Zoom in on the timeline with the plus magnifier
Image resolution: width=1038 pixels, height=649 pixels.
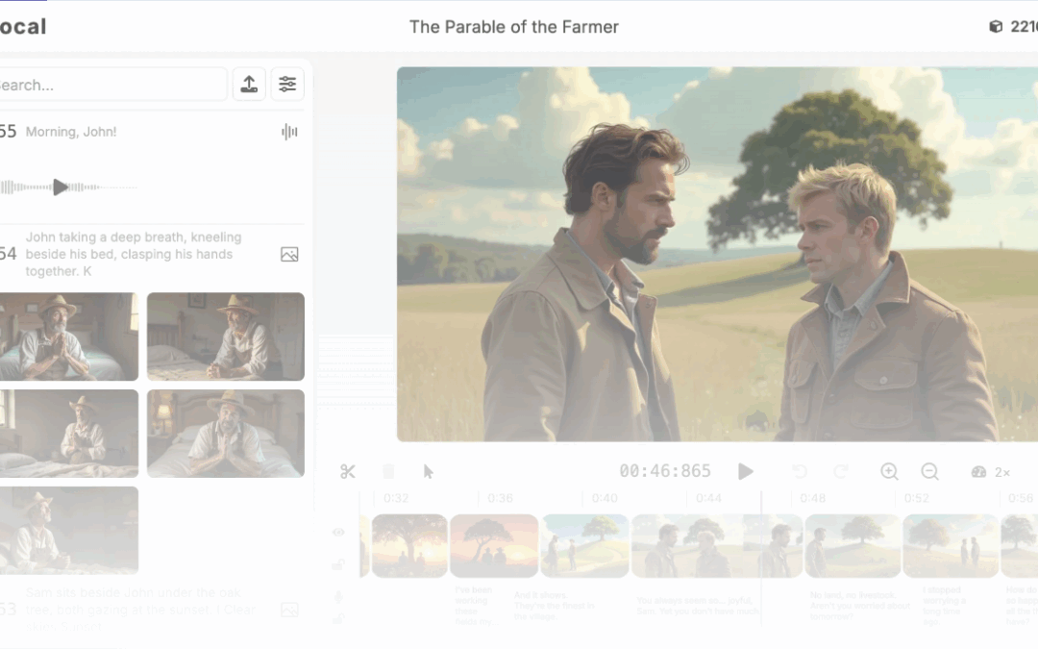pyautogui.click(x=889, y=471)
